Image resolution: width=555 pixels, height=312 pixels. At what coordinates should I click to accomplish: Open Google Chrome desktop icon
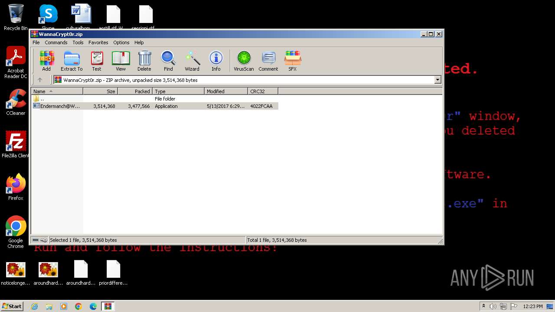16,232
